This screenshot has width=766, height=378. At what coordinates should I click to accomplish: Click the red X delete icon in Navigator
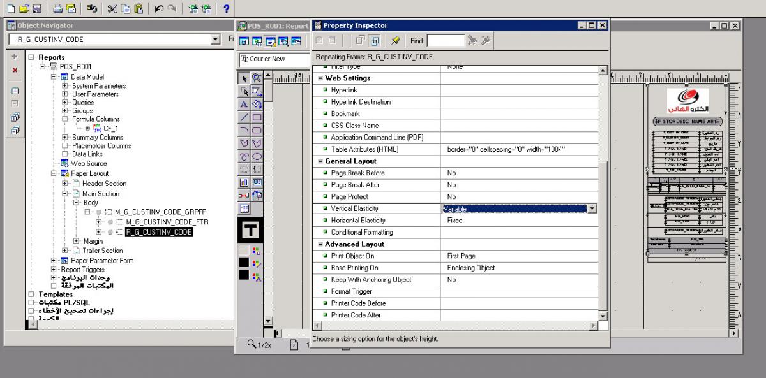[15, 70]
